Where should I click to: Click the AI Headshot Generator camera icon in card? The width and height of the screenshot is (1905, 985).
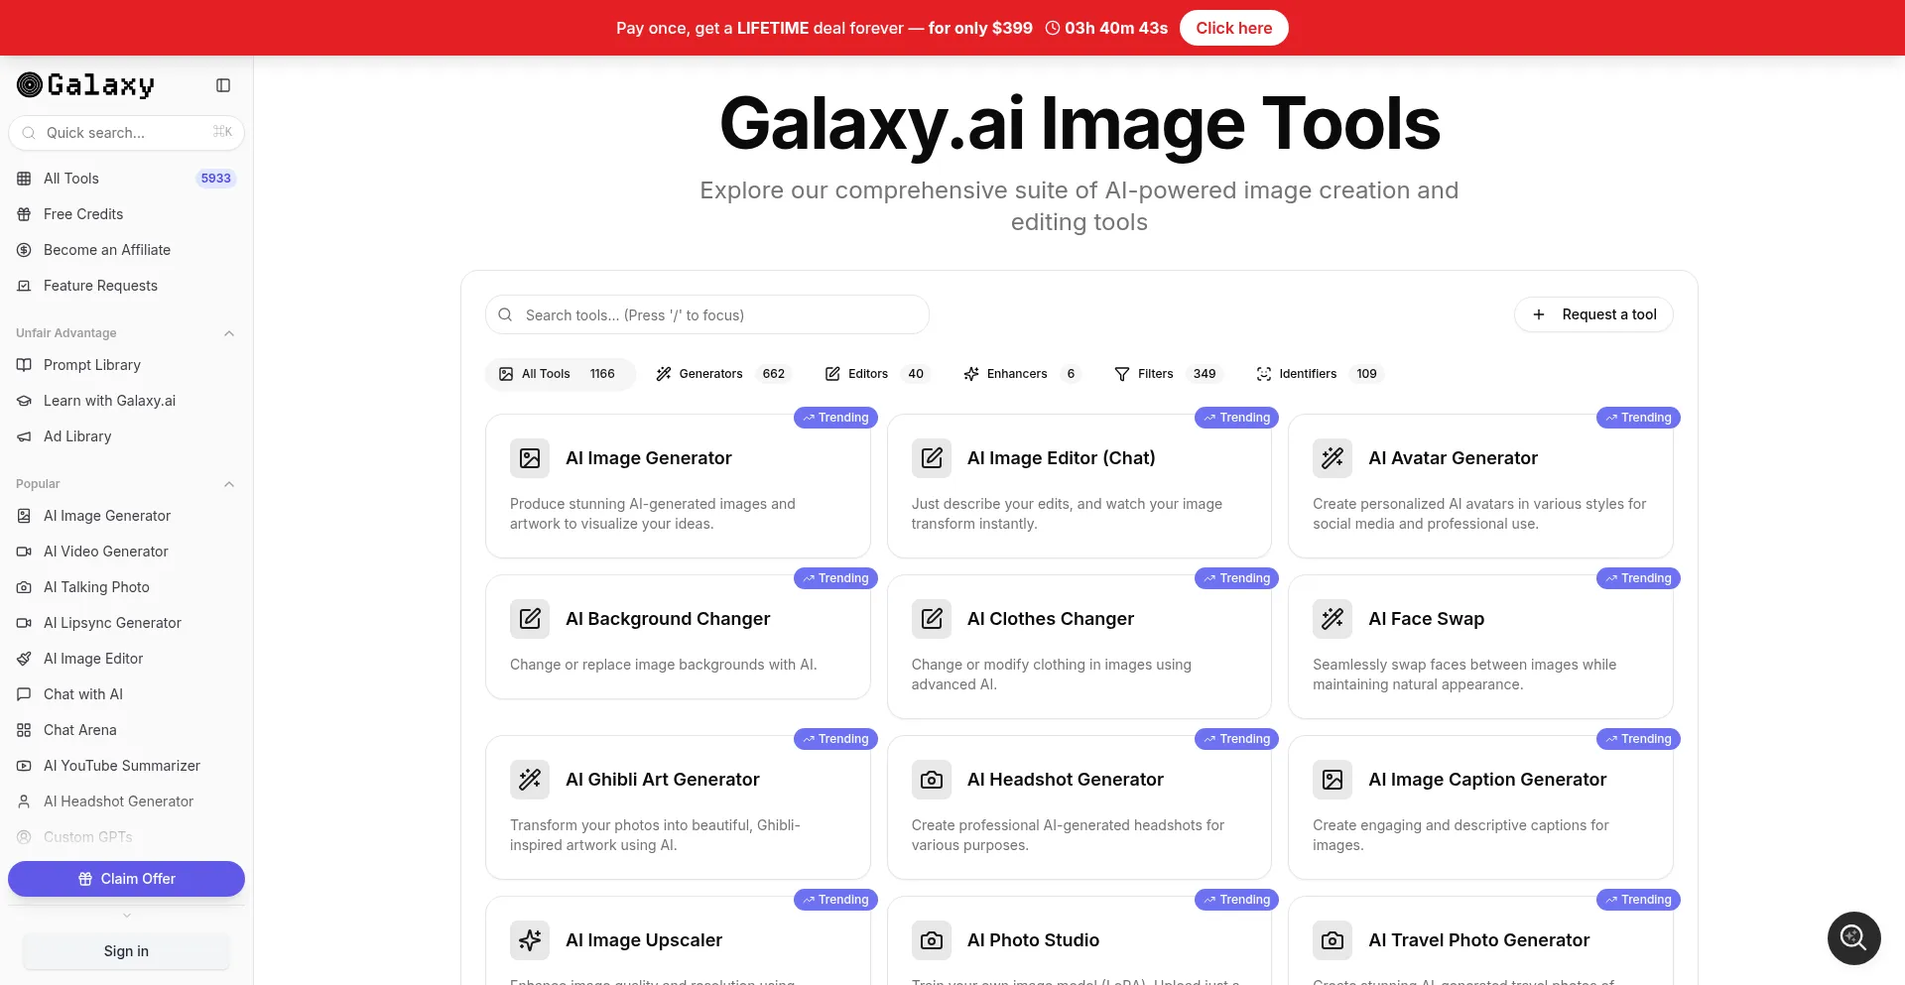932,780
